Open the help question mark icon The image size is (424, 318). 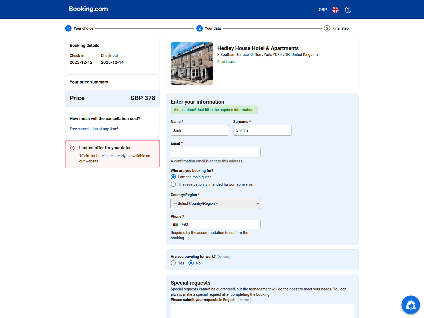[x=348, y=10]
